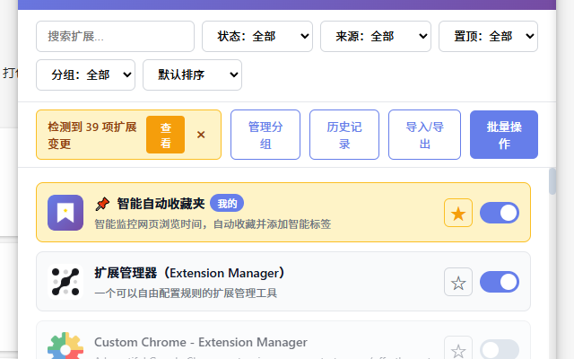Click the 扩展管理器 dotted logo icon

point(65,282)
